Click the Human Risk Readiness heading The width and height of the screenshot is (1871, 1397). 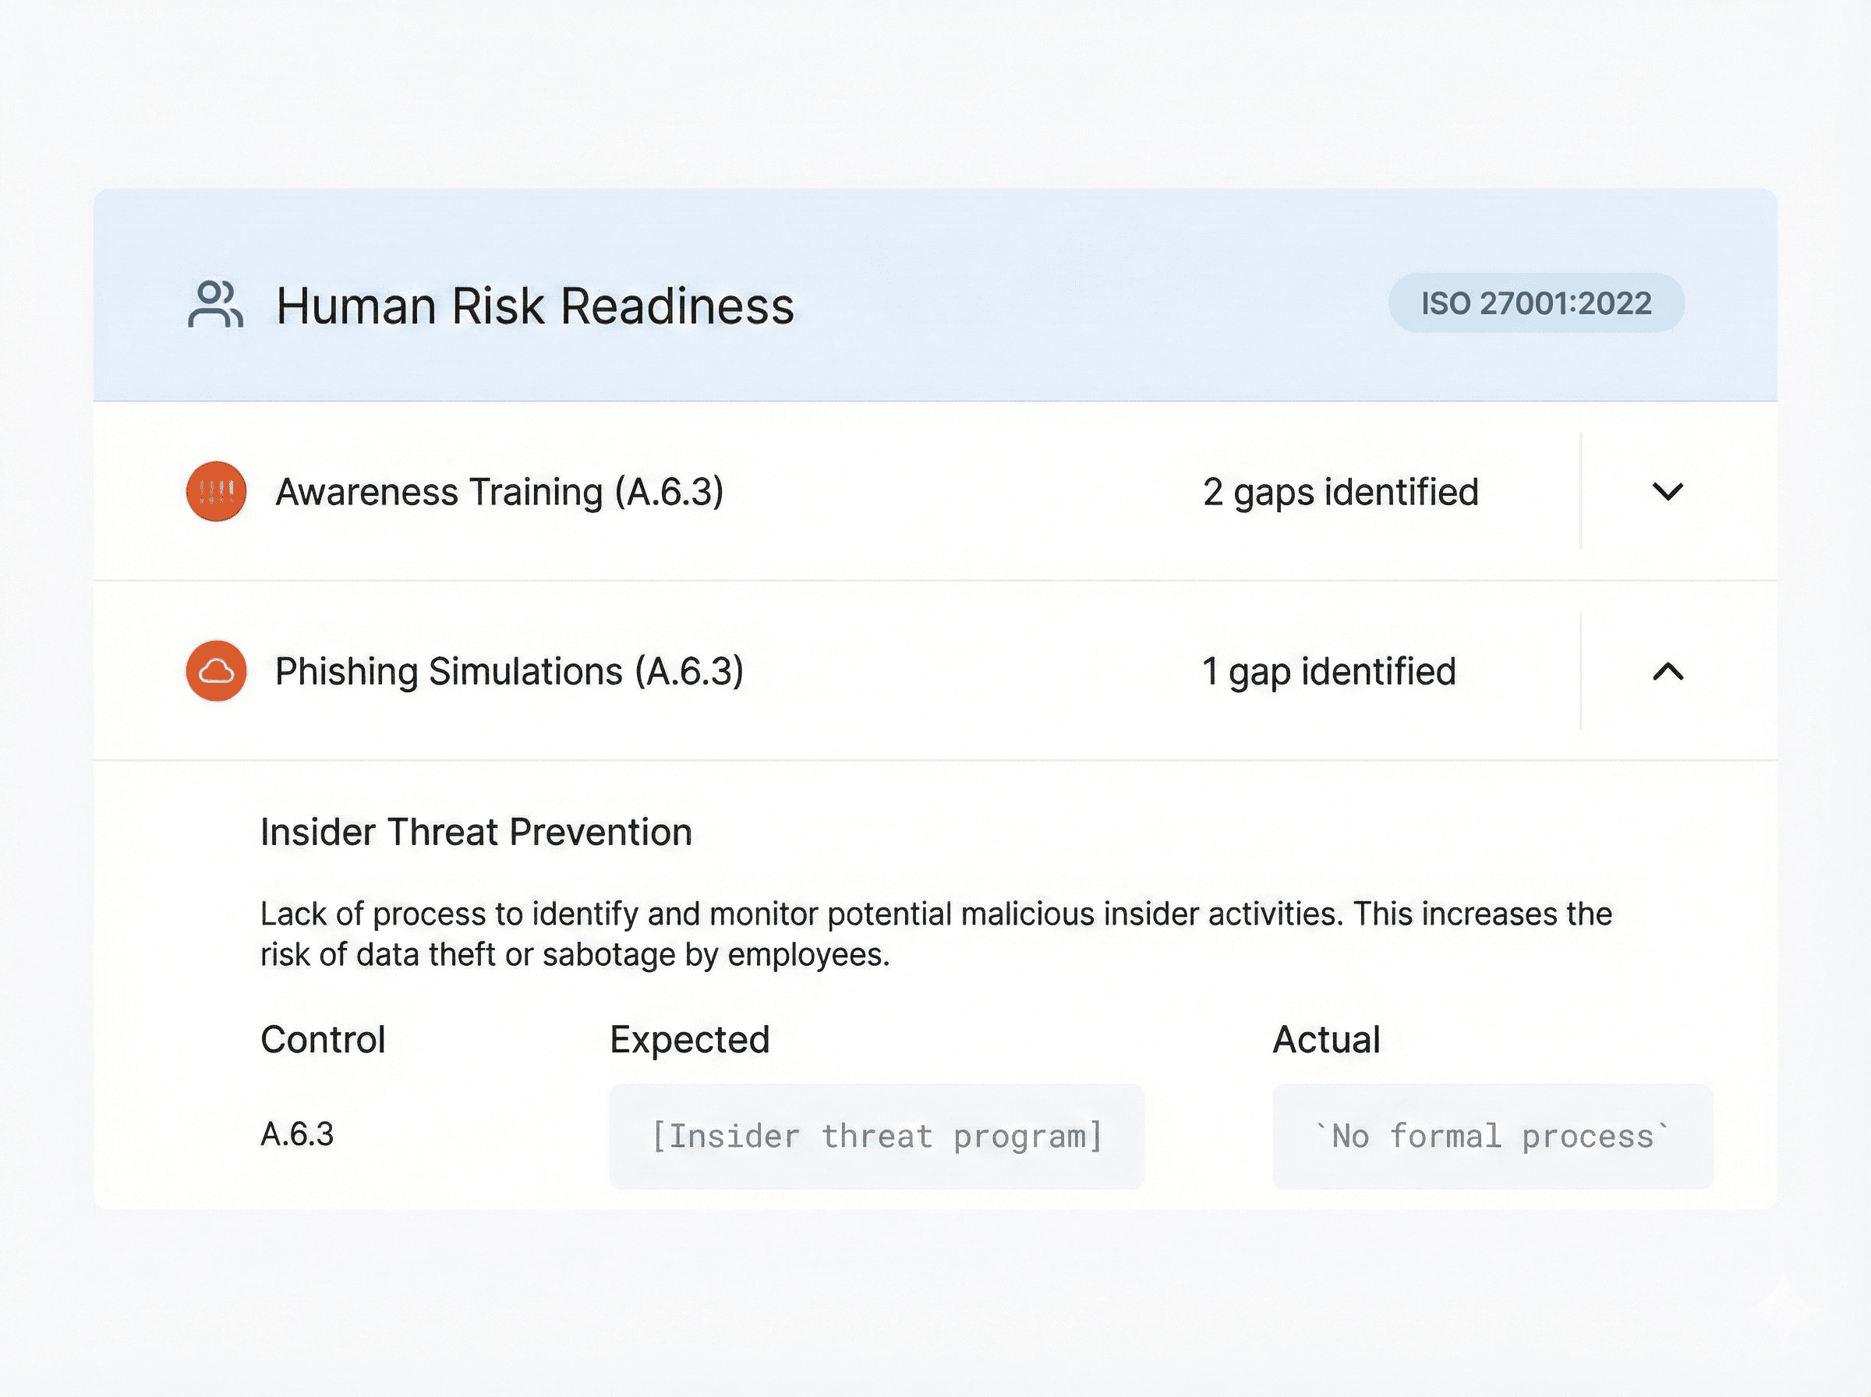click(x=535, y=306)
